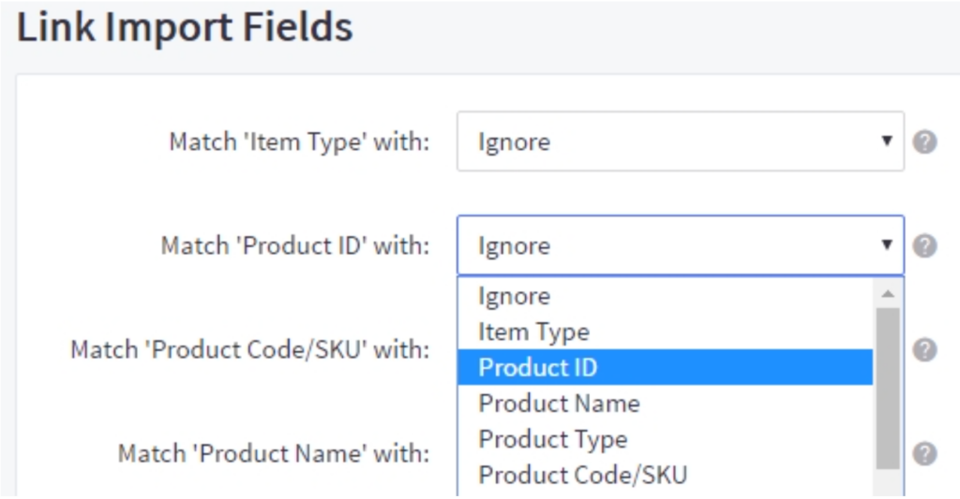The height and width of the screenshot is (499, 960).
Task: Click the dropdown list scrollbar up arrow
Action: coord(888,294)
